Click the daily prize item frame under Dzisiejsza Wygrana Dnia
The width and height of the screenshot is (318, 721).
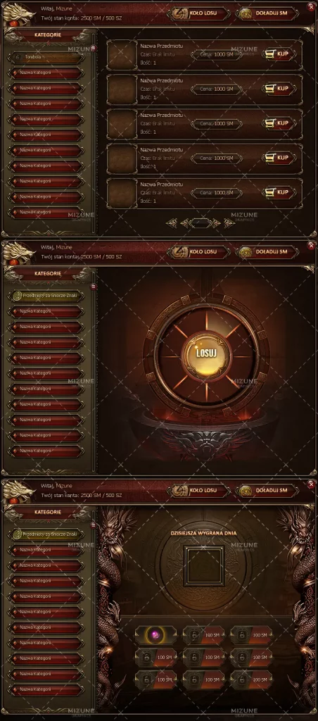pos(203,565)
